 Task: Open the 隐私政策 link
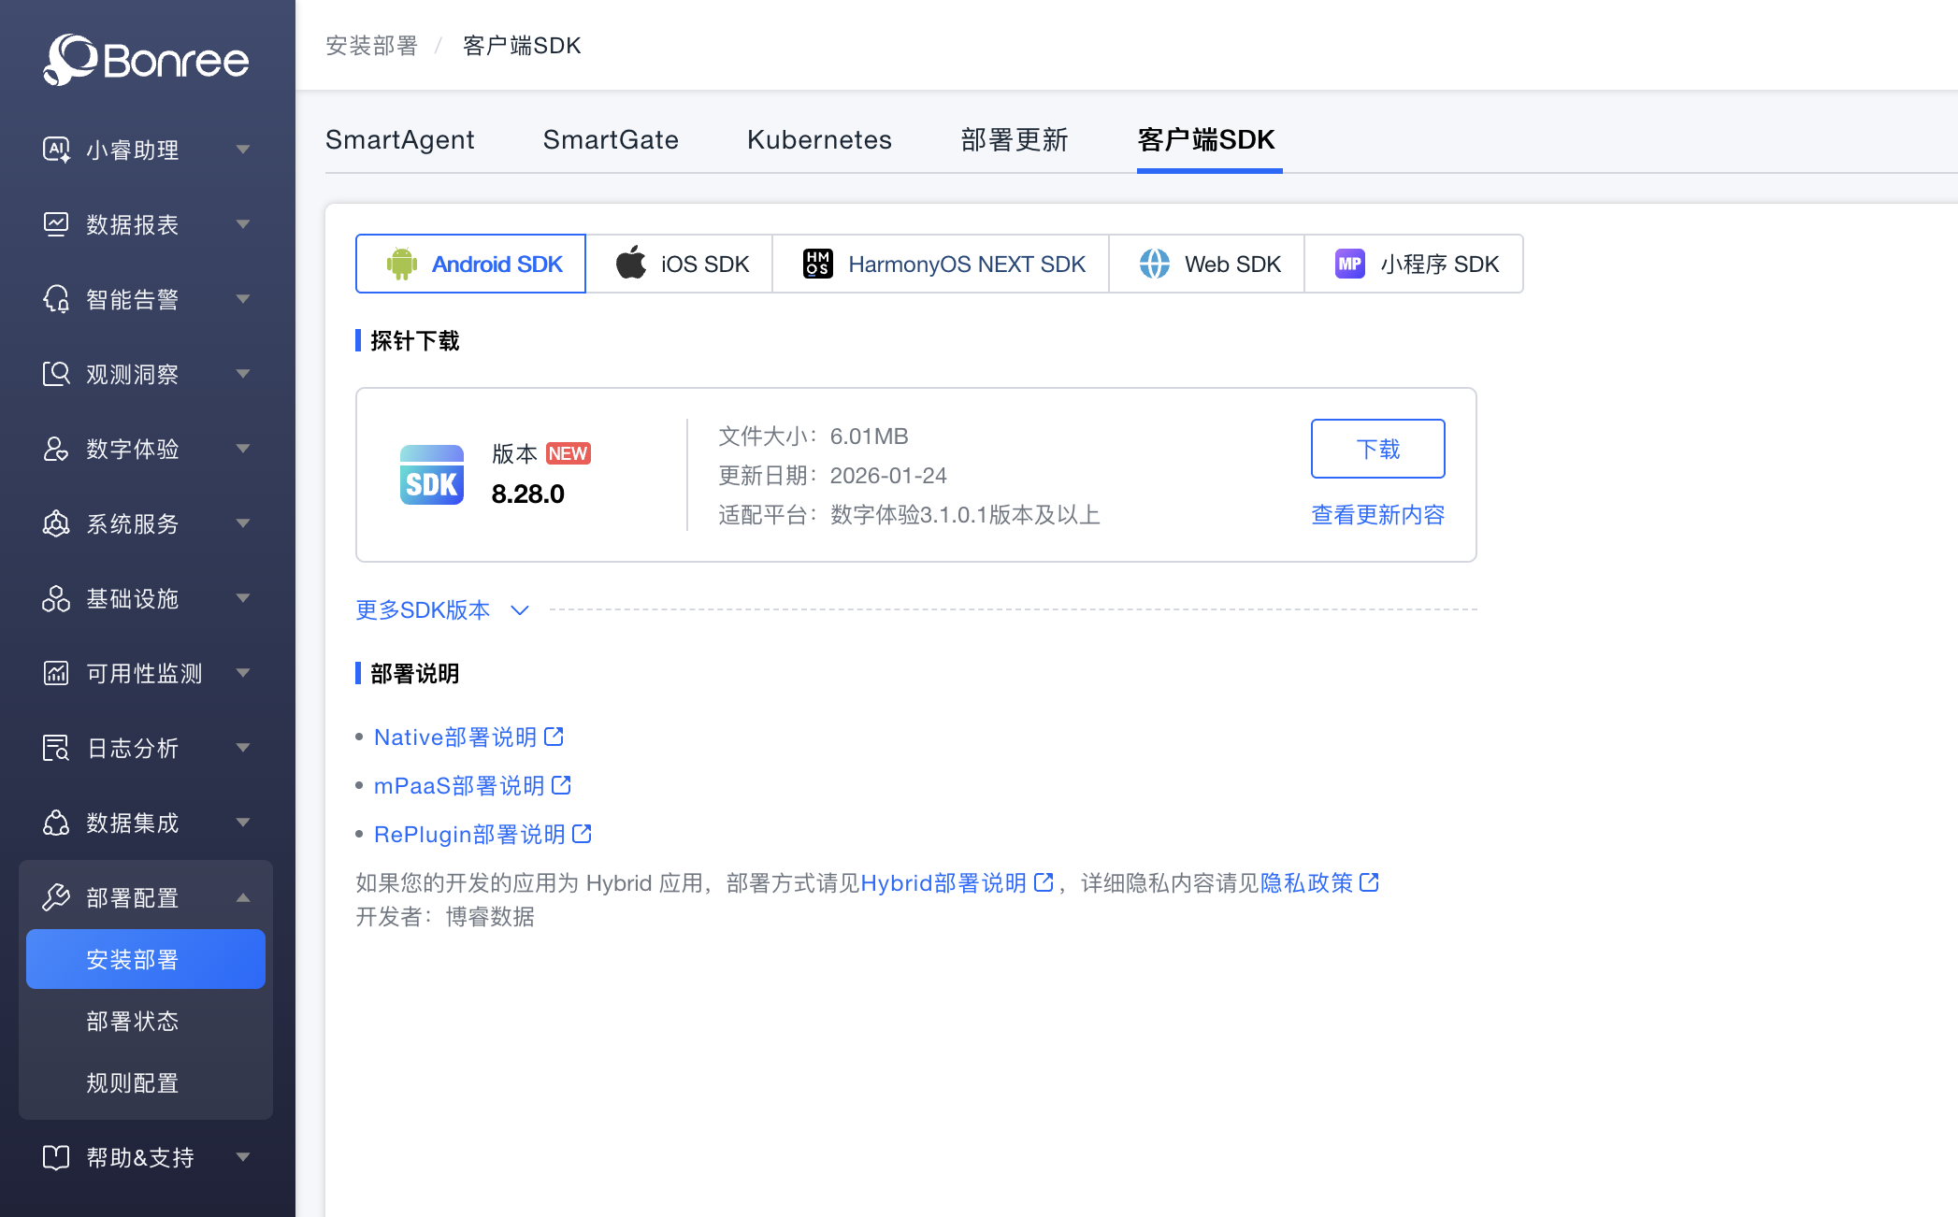[x=1306, y=883]
